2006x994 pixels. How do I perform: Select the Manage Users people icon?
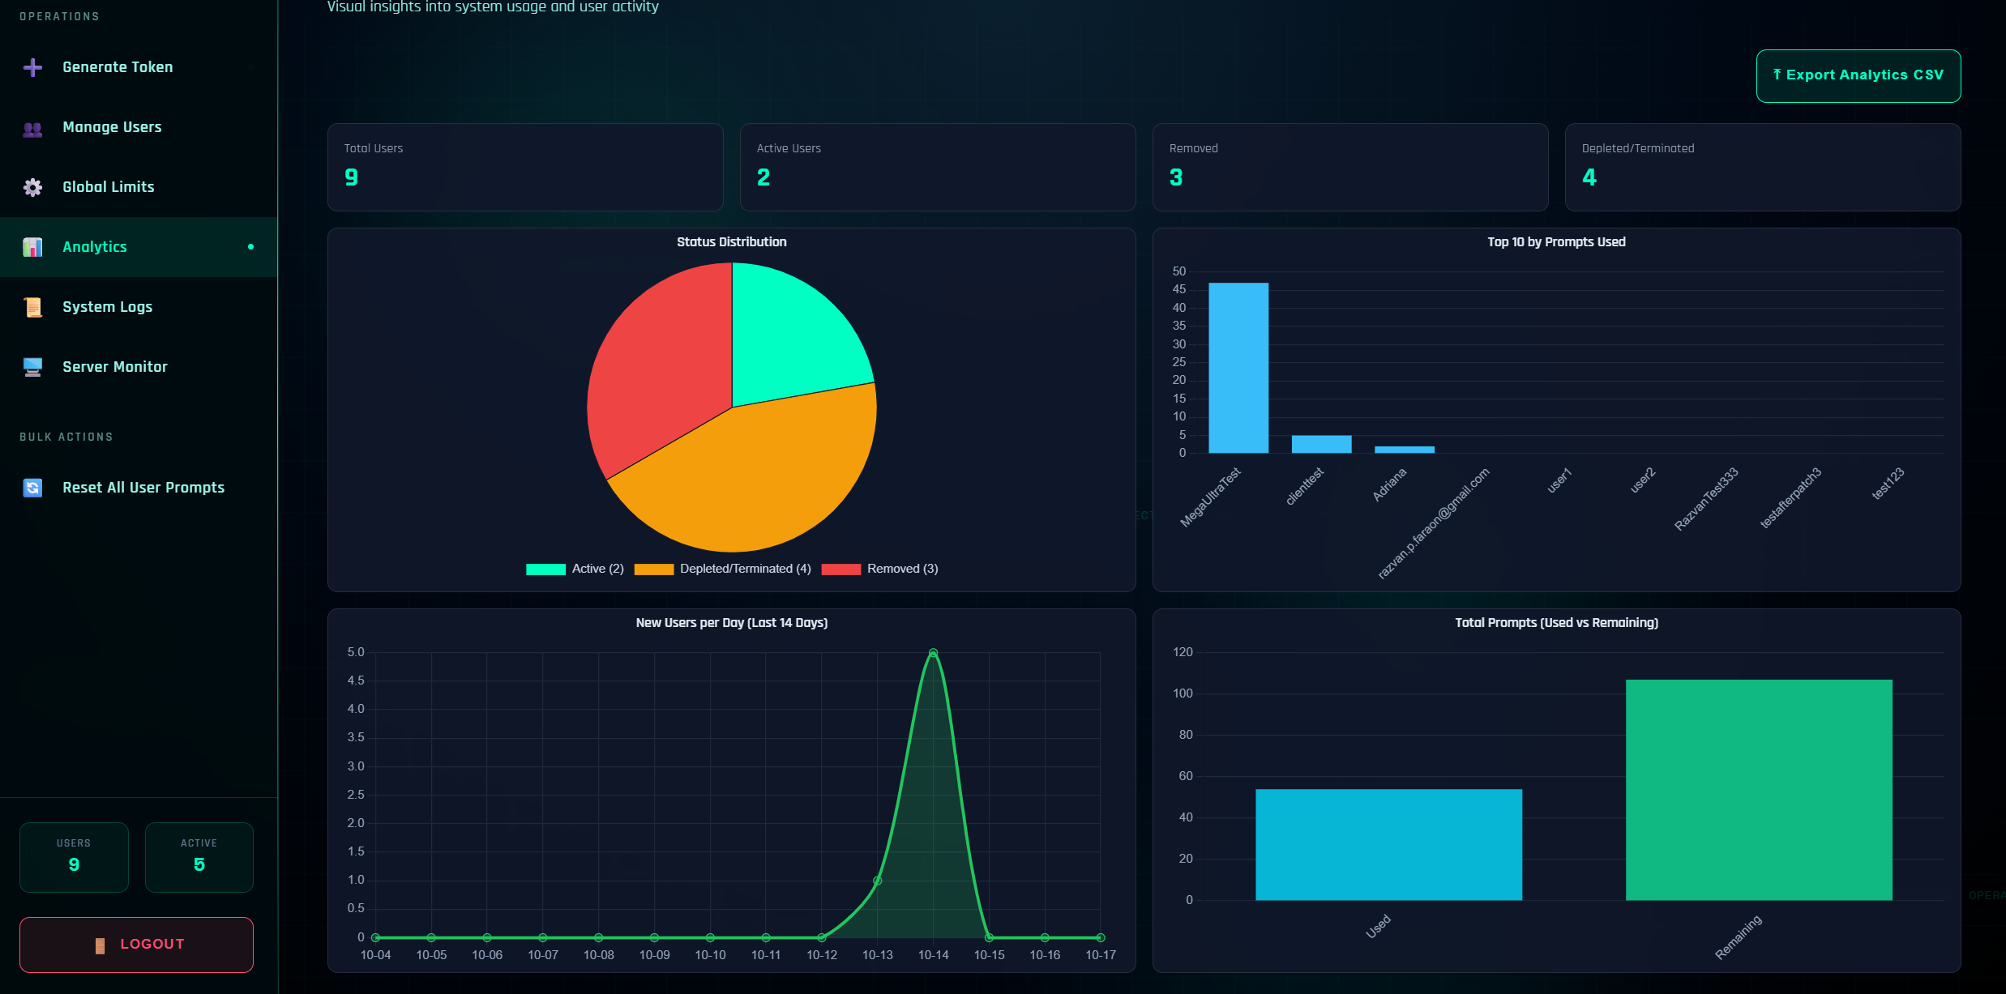pos(32,127)
